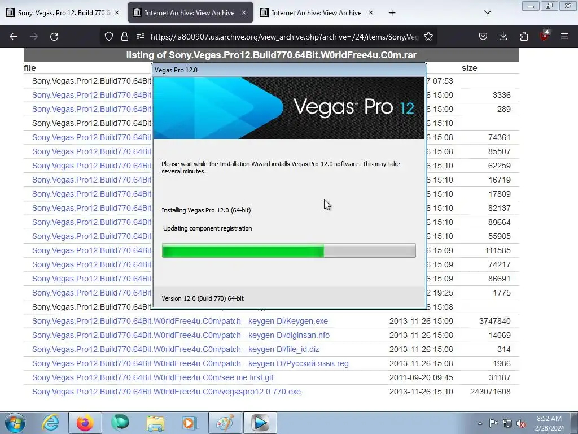578x434 pixels.
Task: Click the uBlock Origin extension icon
Action: pos(545,36)
